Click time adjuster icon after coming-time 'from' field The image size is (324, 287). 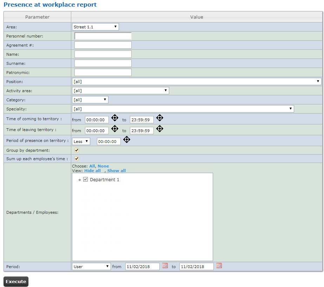pos(115,118)
